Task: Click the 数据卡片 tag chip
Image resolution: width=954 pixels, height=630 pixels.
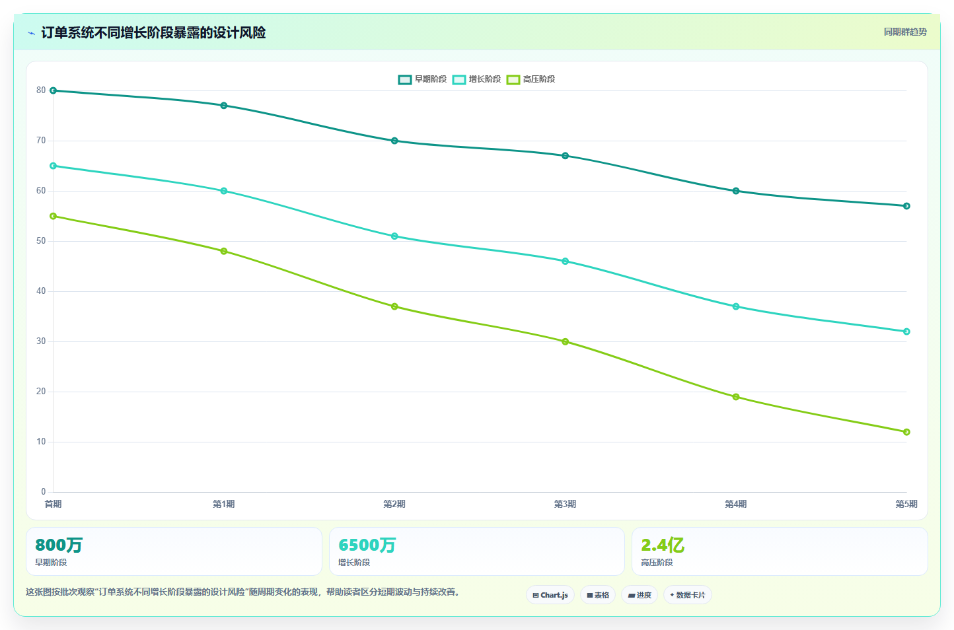Action: pyautogui.click(x=688, y=595)
